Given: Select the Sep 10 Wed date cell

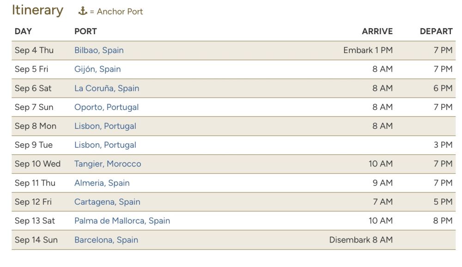Looking at the screenshot, I should [x=37, y=164].
